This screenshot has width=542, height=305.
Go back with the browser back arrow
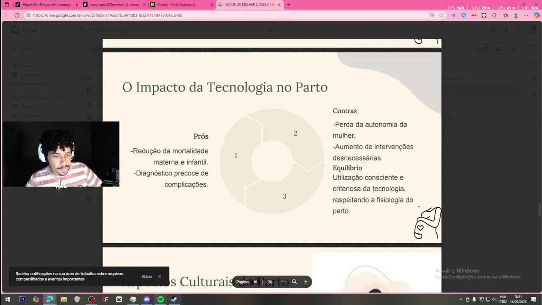tap(6, 15)
